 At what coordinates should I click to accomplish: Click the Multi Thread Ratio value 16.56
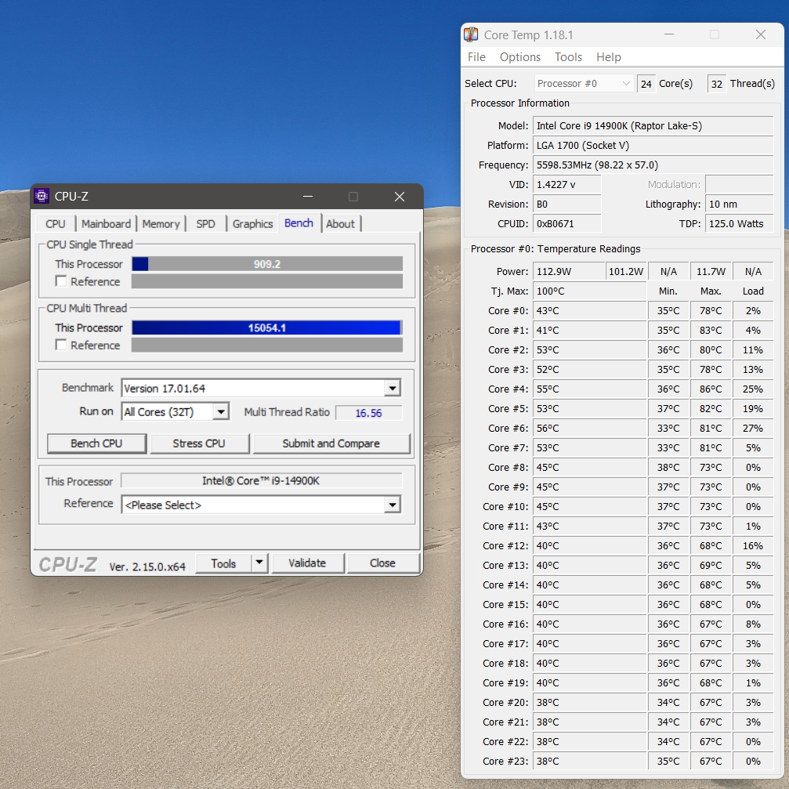[369, 413]
